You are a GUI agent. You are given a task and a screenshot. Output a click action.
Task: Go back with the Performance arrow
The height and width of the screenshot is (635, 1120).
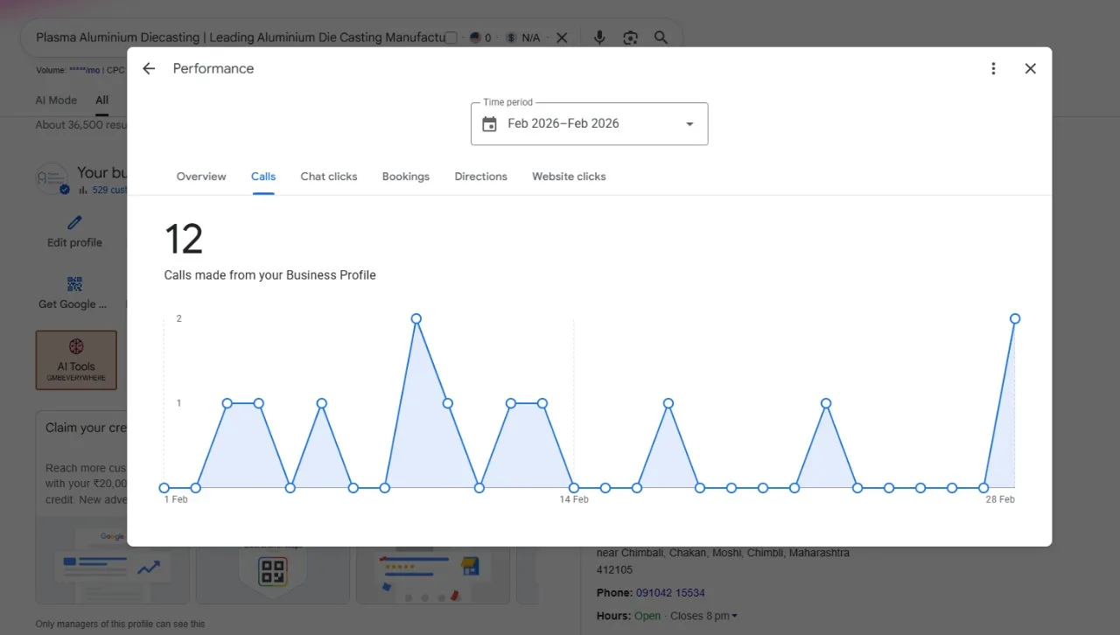pos(149,68)
